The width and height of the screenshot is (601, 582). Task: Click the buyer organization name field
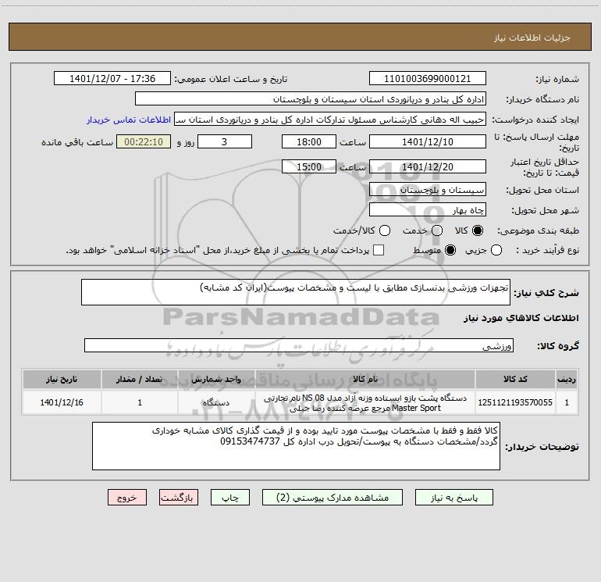[311, 99]
